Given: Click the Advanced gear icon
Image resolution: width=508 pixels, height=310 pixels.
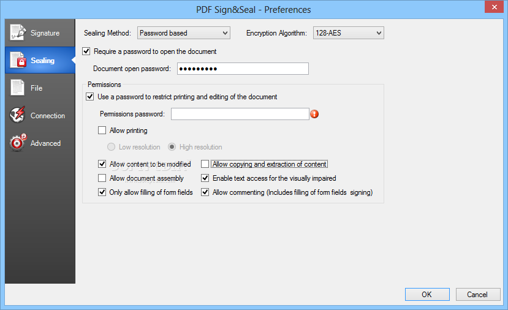Looking at the screenshot, I should click(18, 143).
